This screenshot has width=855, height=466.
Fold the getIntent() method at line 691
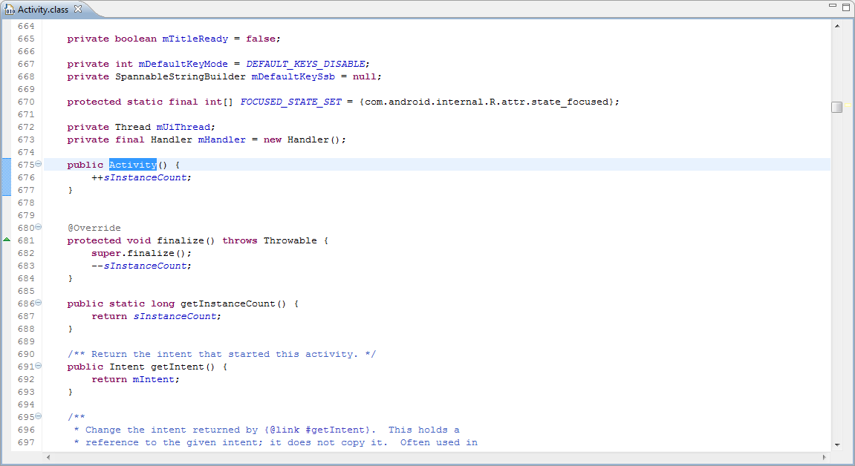(x=39, y=367)
